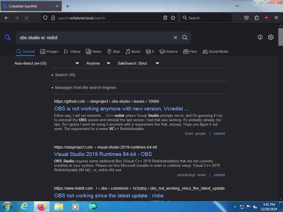The image size is (283, 212).
Task: Click network status tray icon
Action: click(x=242, y=207)
